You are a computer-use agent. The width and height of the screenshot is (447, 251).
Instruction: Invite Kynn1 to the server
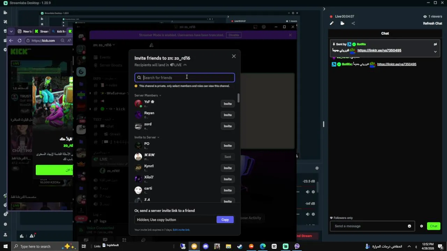[228, 168]
